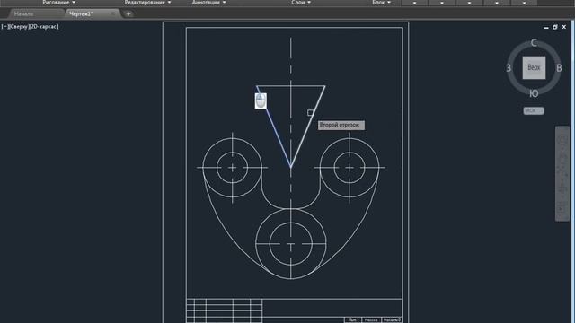Open a new drawing tab with plus

click(x=128, y=14)
